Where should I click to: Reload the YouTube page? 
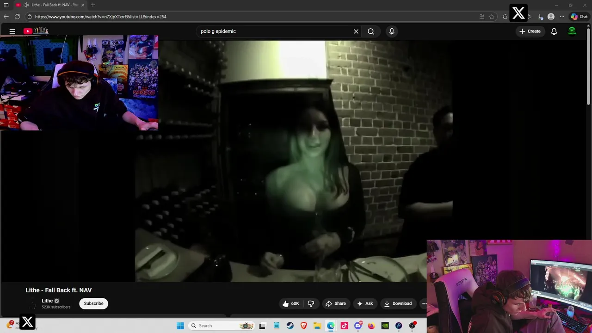click(x=17, y=17)
